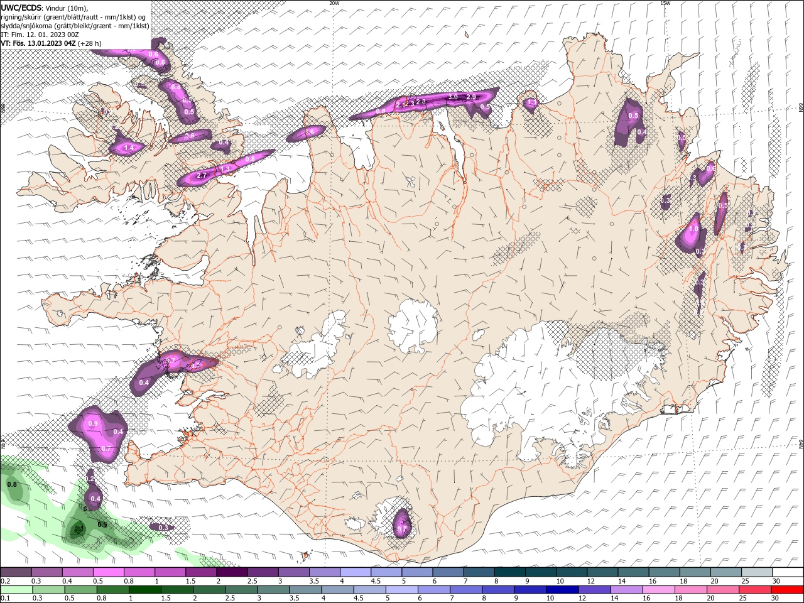Click the 0.1 label on rain scale
The width and height of the screenshot is (804, 603).
pos(4,598)
